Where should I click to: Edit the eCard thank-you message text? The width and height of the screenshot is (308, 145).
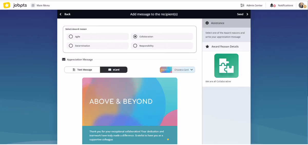(126, 136)
